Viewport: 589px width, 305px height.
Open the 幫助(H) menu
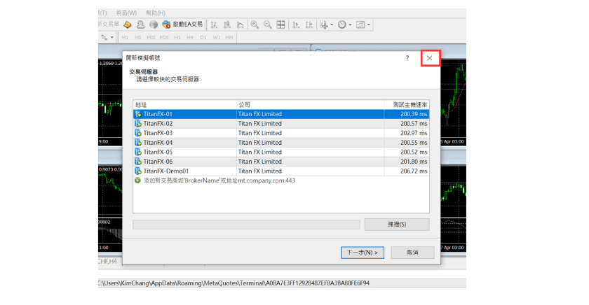(156, 13)
